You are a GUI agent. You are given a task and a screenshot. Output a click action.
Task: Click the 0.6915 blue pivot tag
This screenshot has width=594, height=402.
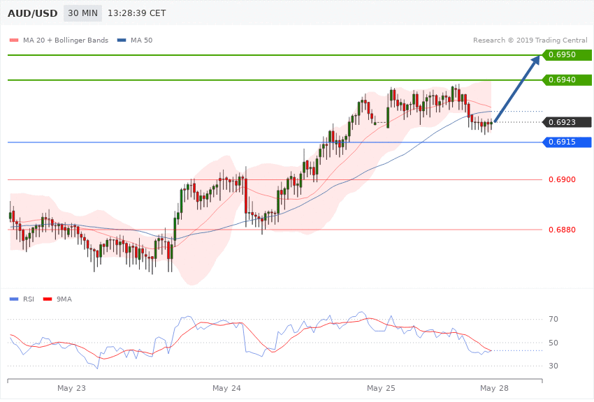tap(567, 142)
